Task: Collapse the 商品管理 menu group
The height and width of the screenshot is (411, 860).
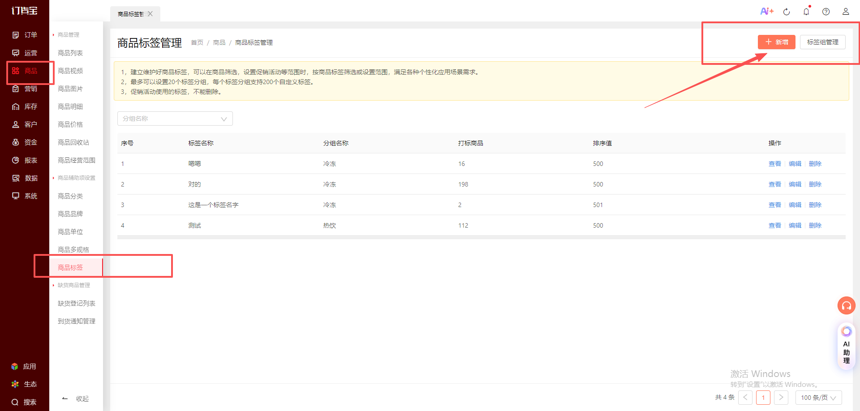Action: point(68,35)
